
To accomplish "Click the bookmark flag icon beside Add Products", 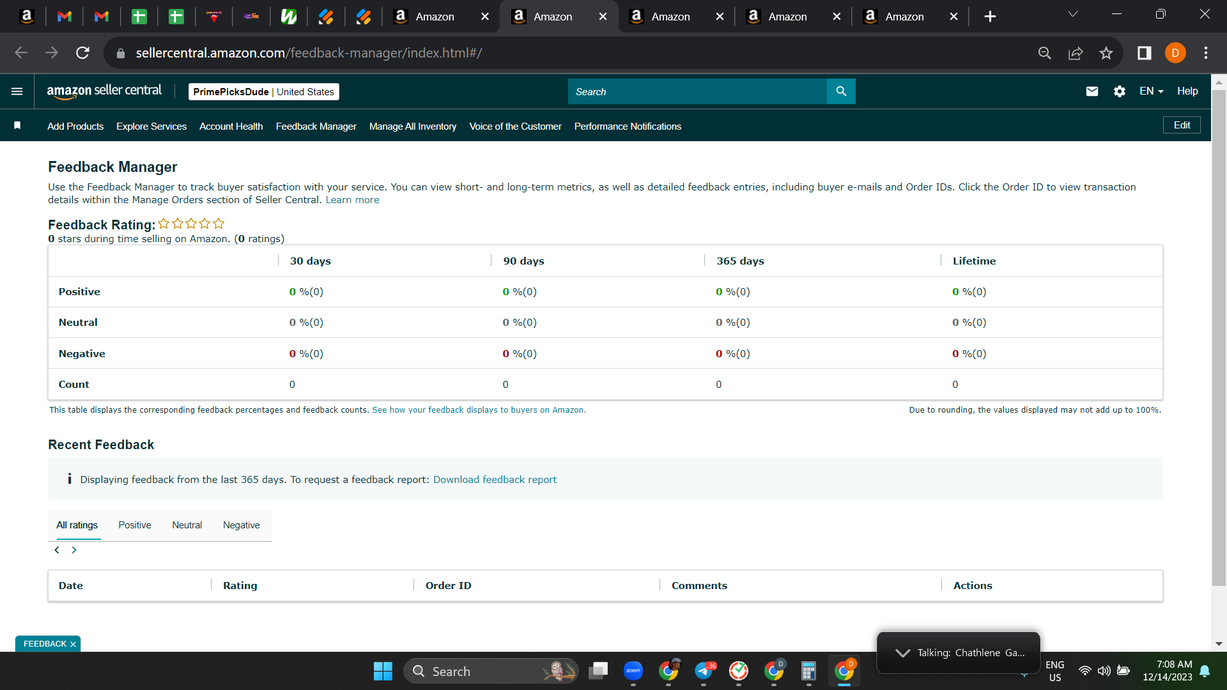I will [x=17, y=126].
